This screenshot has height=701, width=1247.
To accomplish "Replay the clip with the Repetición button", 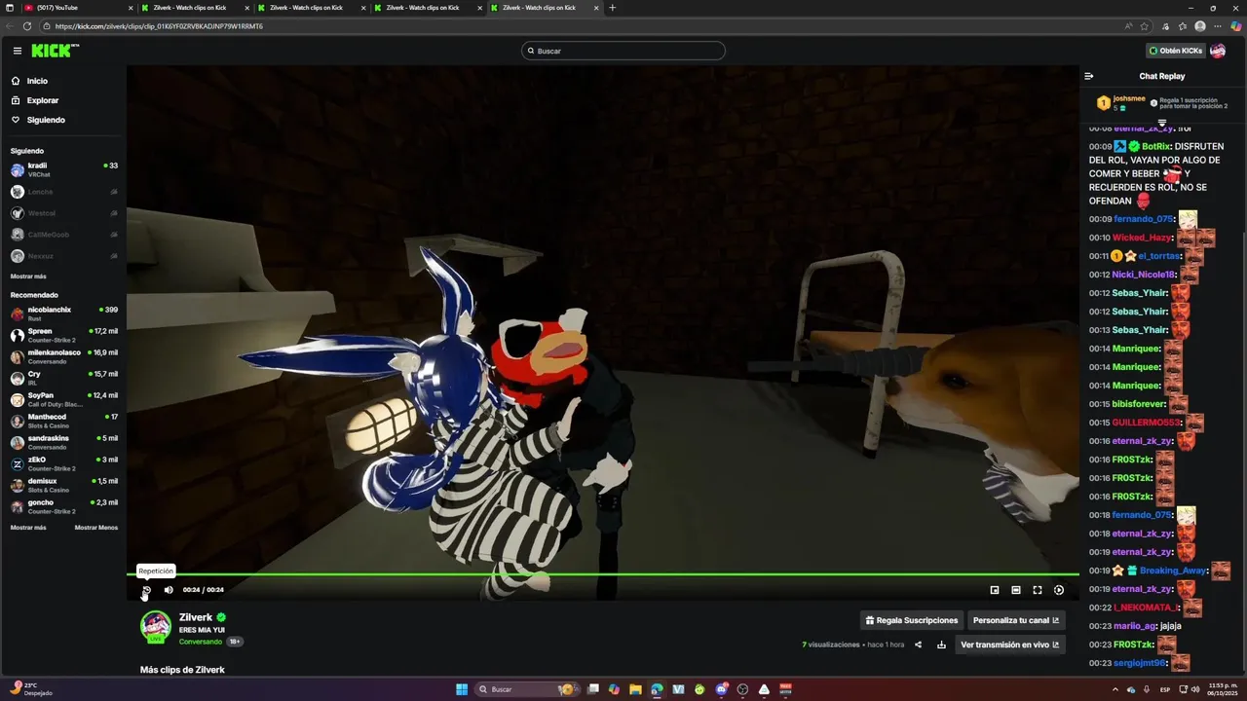I will point(146,590).
